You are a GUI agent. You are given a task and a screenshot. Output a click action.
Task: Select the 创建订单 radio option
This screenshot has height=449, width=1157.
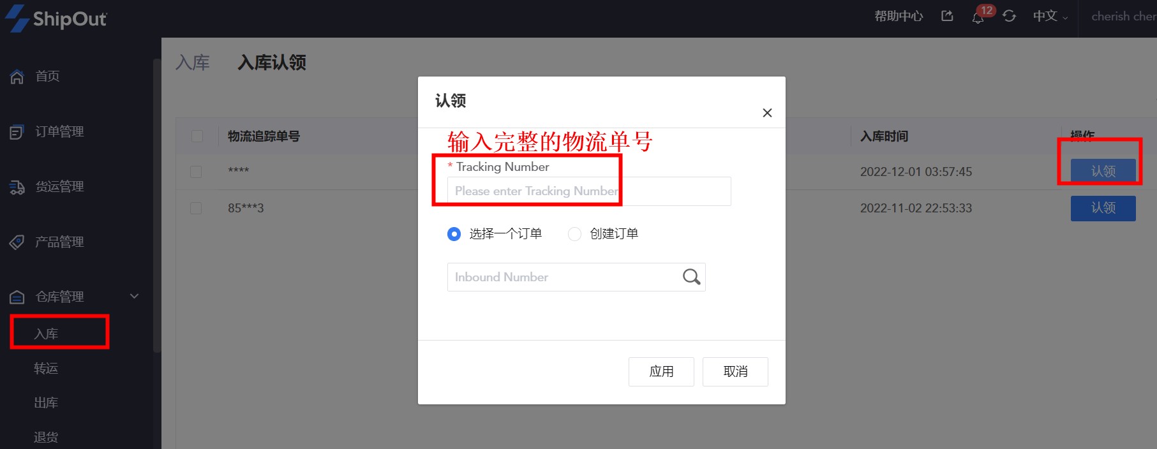coord(574,234)
